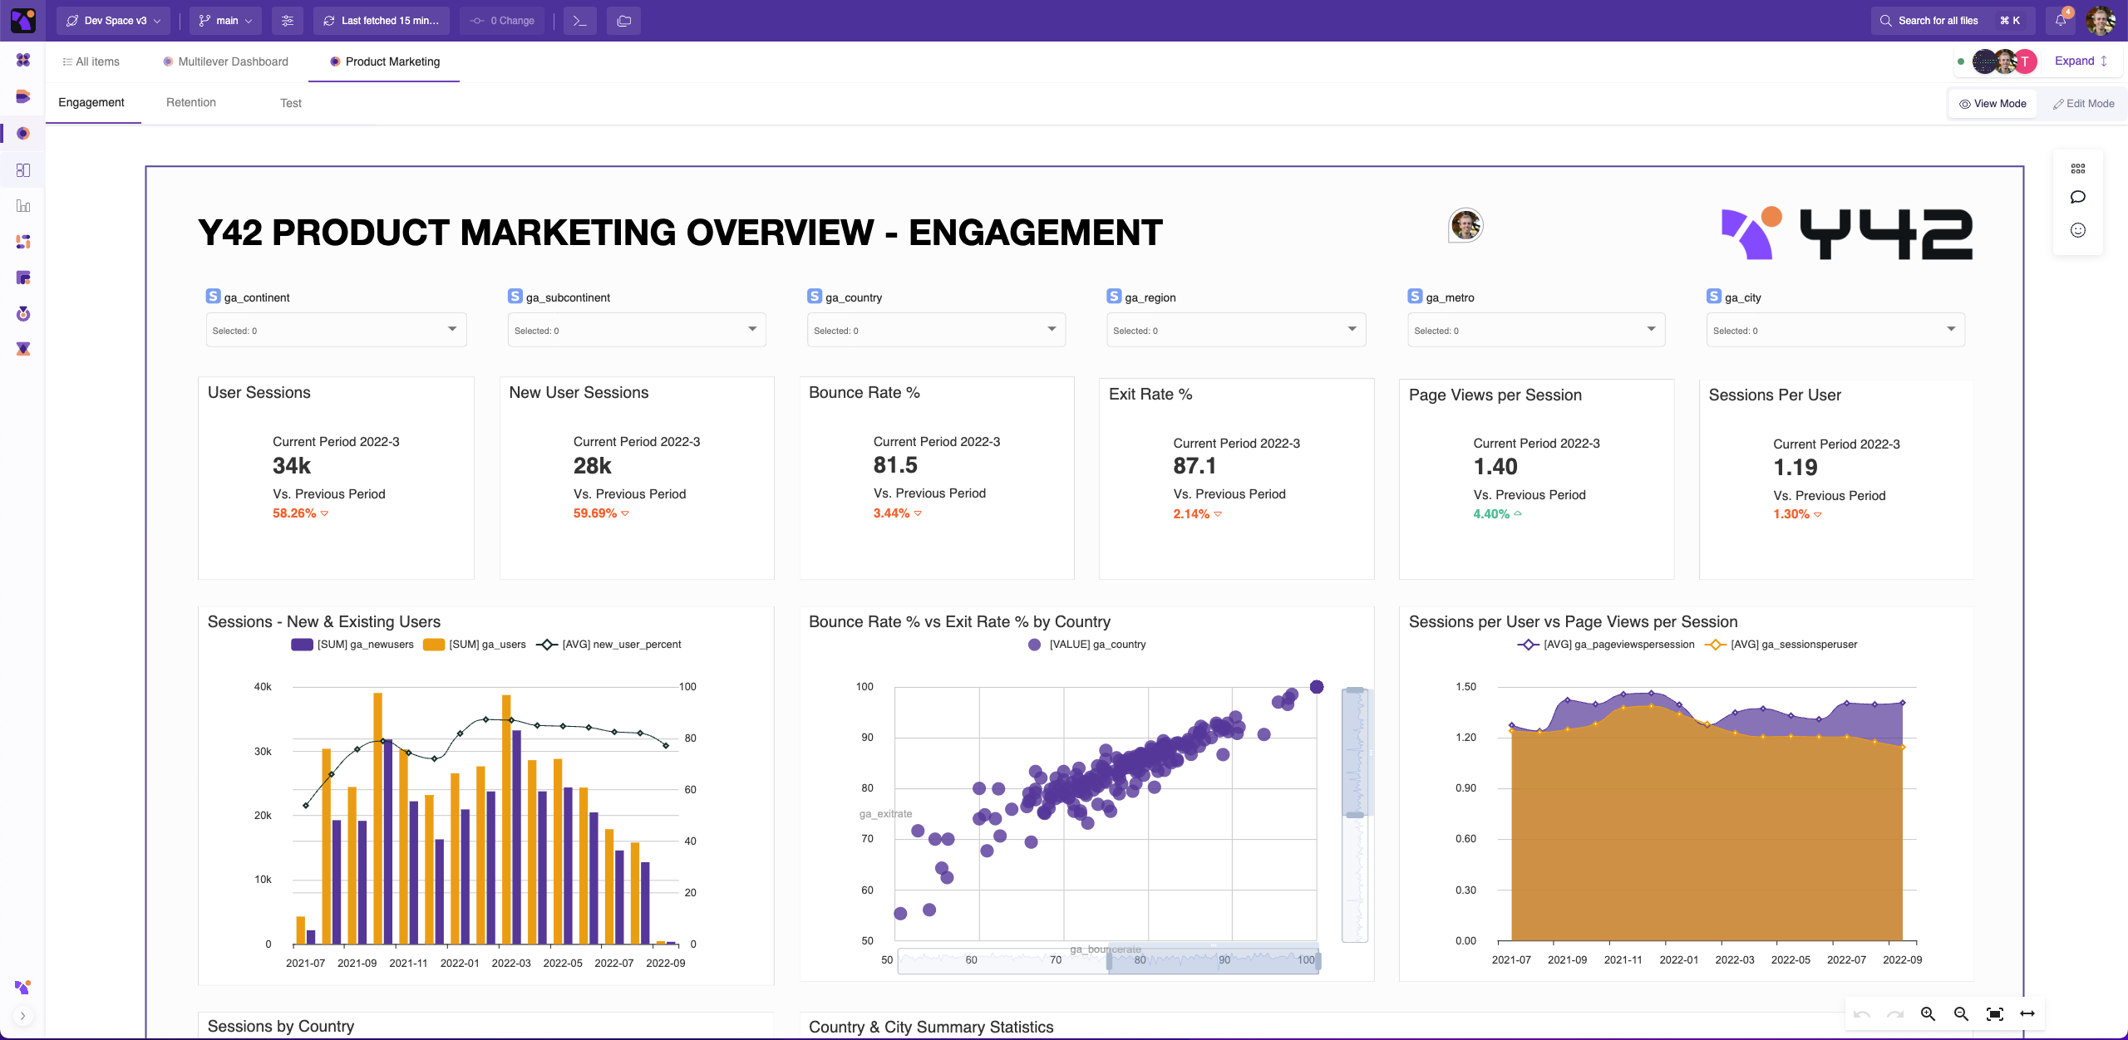Click the notifications bell icon
2128x1040 pixels.
tap(2061, 21)
